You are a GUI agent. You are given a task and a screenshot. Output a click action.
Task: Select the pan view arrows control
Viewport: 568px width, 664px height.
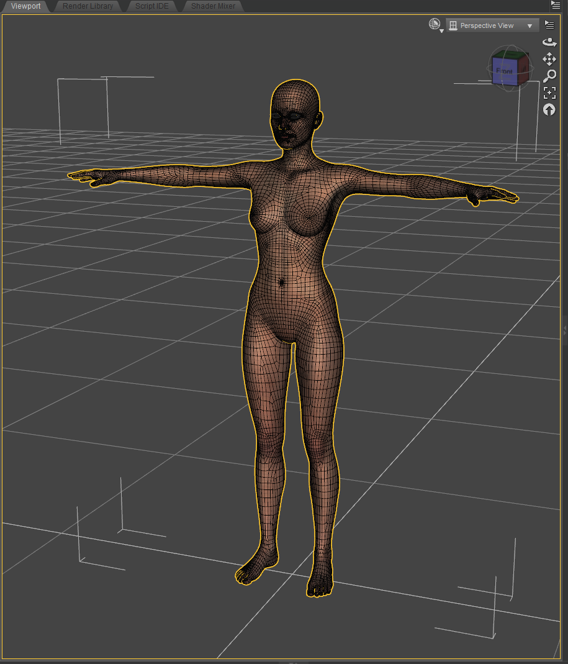549,59
